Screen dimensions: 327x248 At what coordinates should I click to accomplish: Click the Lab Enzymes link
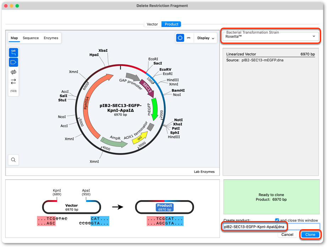pos(204,172)
